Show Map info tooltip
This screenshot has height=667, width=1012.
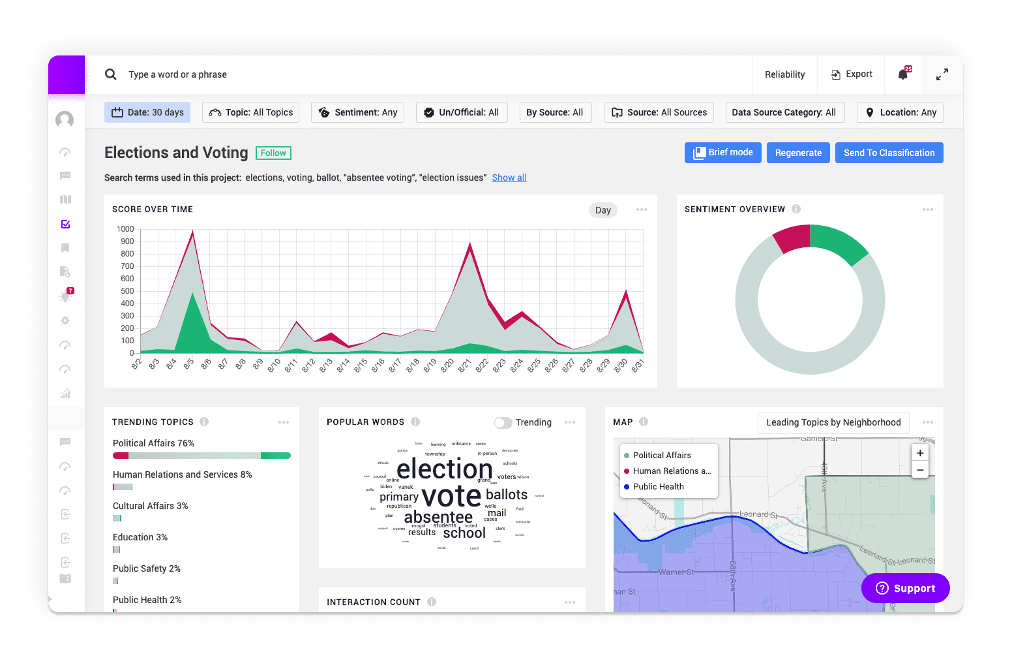pyautogui.click(x=644, y=422)
